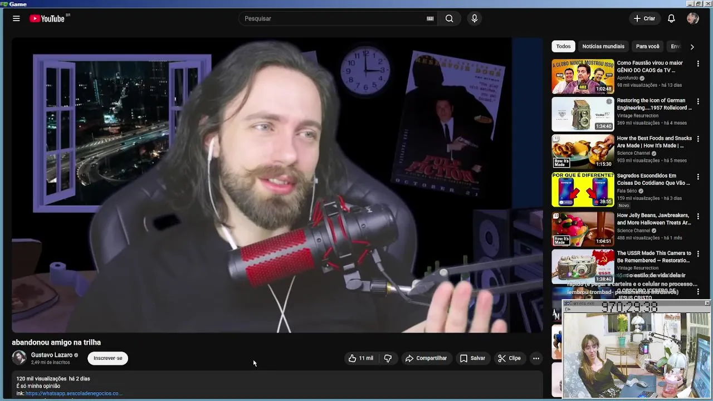Viewport: 713px width, 401px height.
Task: Open the USSR camera video thumbnail
Action: coord(583,266)
